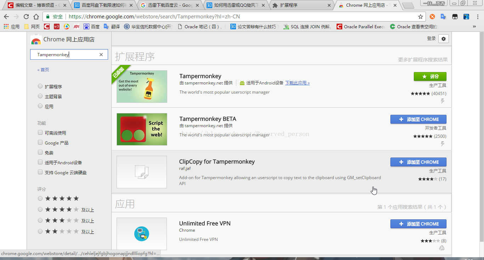Enable 支持 Google 云端硬盘 checkbox
Viewport: 484px width, 260px height.
(x=40, y=172)
